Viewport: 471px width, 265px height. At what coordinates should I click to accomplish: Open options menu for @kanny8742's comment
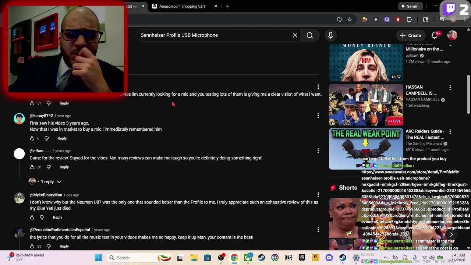coord(318,116)
